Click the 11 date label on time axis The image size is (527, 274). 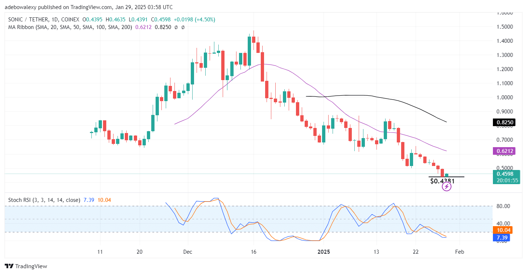tap(100, 252)
